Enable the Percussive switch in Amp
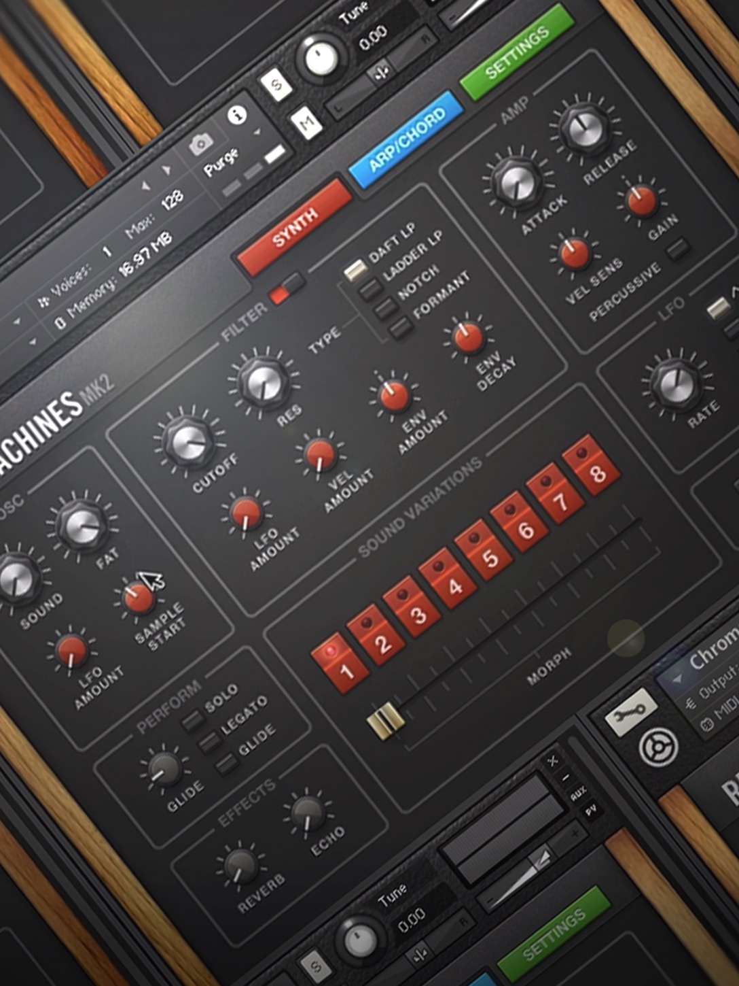This screenshot has height=986, width=739. 677,250
